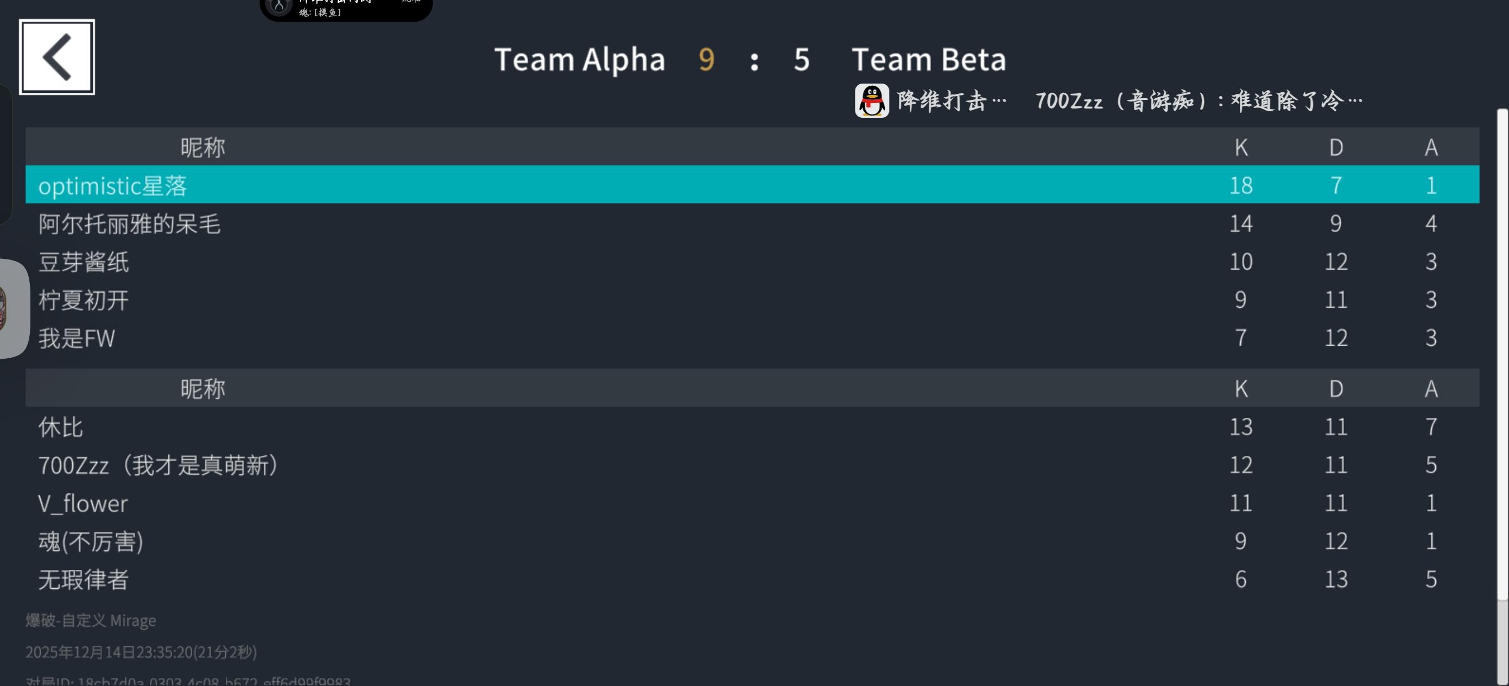Image resolution: width=1509 pixels, height=686 pixels.
Task: Select player 魂(不厉害)
Action: tap(91, 541)
